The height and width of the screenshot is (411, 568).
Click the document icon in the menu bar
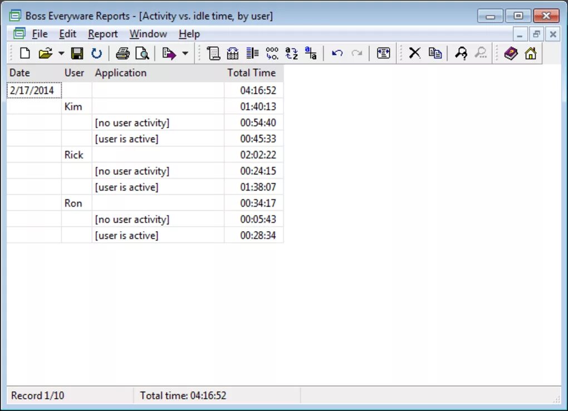pyautogui.click(x=19, y=34)
